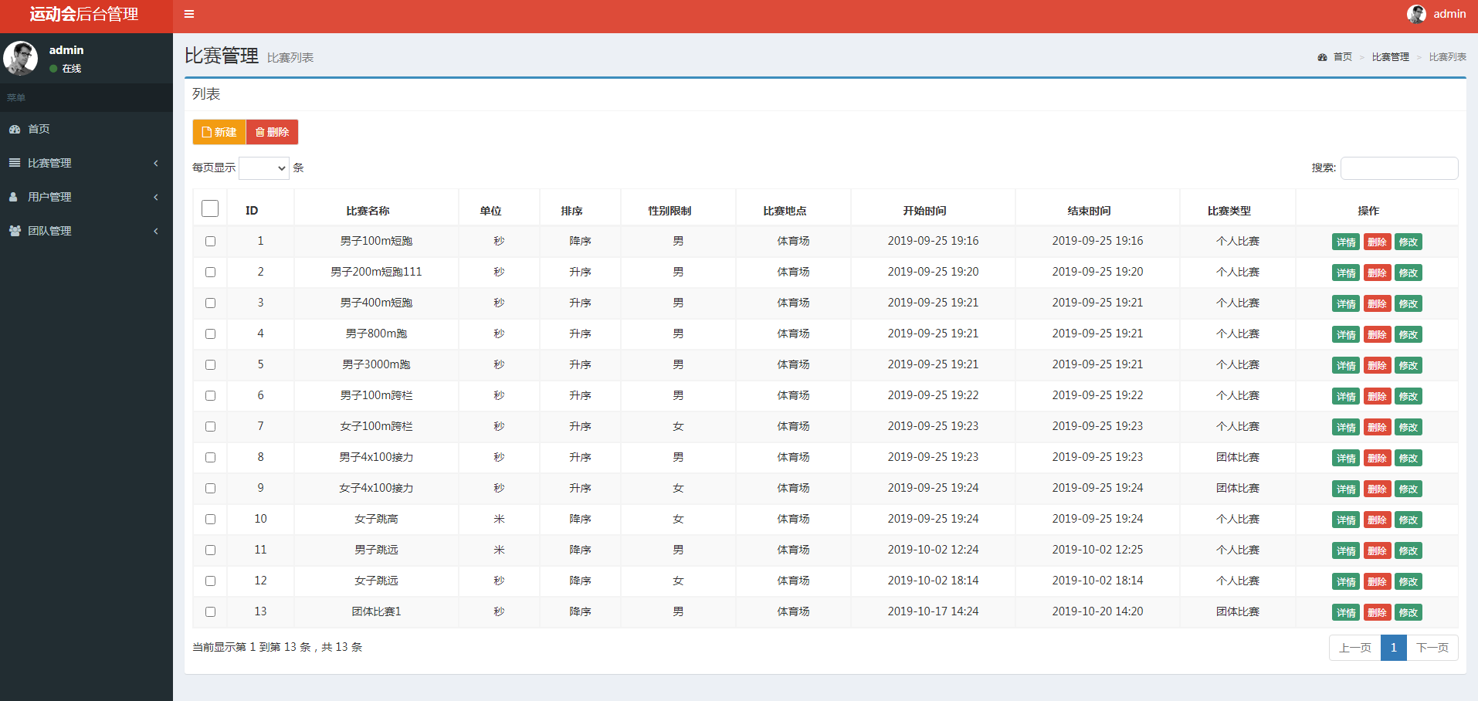Click the breadcrumb dashboard icon

pos(1322,57)
